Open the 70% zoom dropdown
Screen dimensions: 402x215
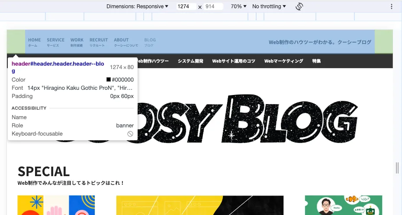238,6
